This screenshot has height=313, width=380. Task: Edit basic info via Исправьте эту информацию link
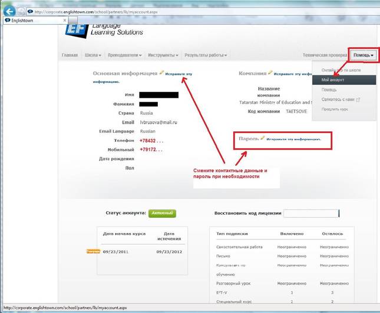click(179, 74)
